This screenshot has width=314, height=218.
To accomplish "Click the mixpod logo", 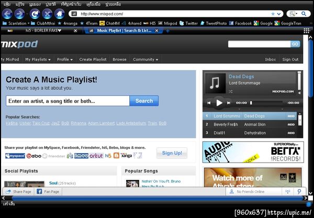I will tap(19, 44).
